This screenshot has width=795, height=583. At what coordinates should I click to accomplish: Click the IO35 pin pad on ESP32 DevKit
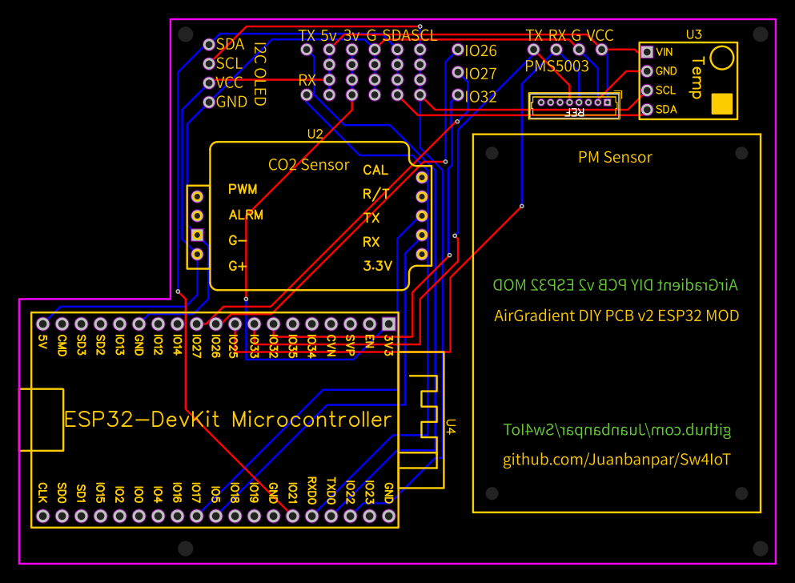(292, 324)
